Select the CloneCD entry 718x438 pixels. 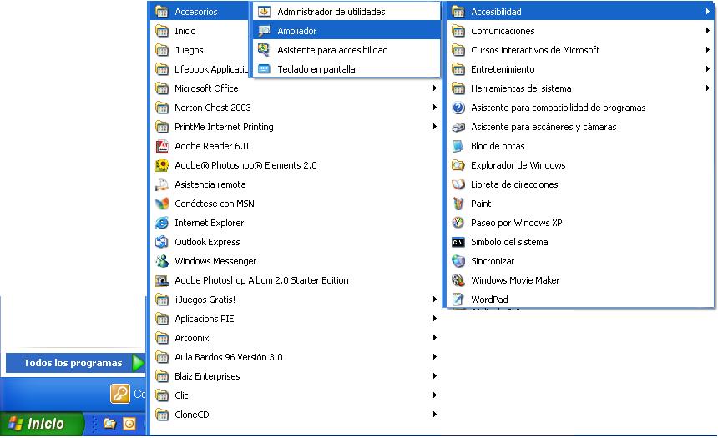296,415
